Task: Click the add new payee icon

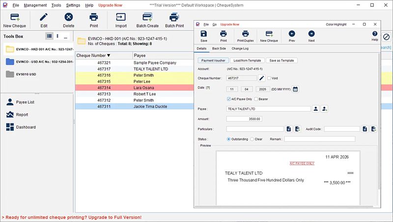Action: point(324,109)
